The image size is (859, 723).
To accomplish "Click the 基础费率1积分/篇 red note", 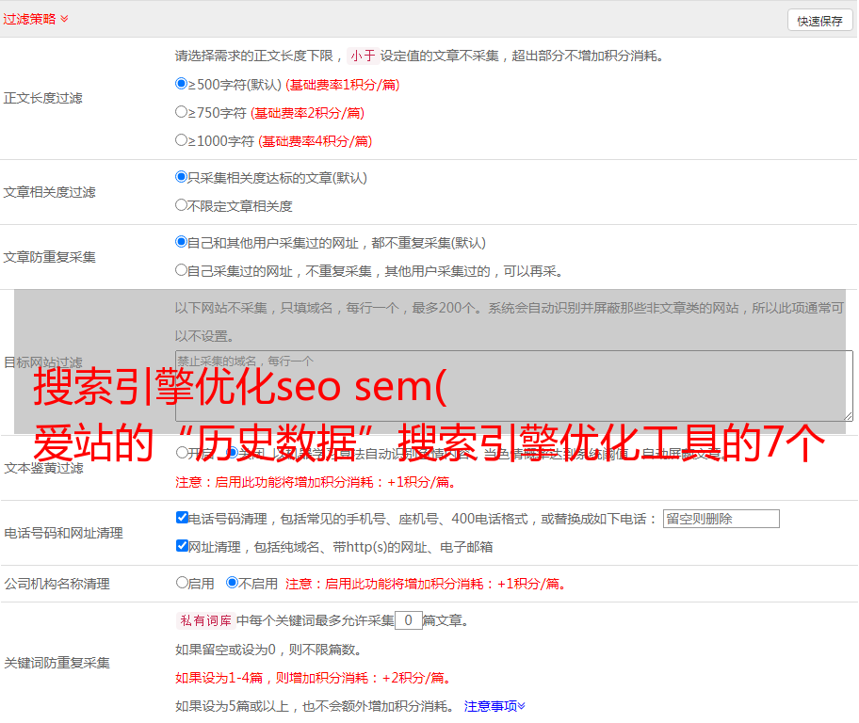I will [343, 85].
